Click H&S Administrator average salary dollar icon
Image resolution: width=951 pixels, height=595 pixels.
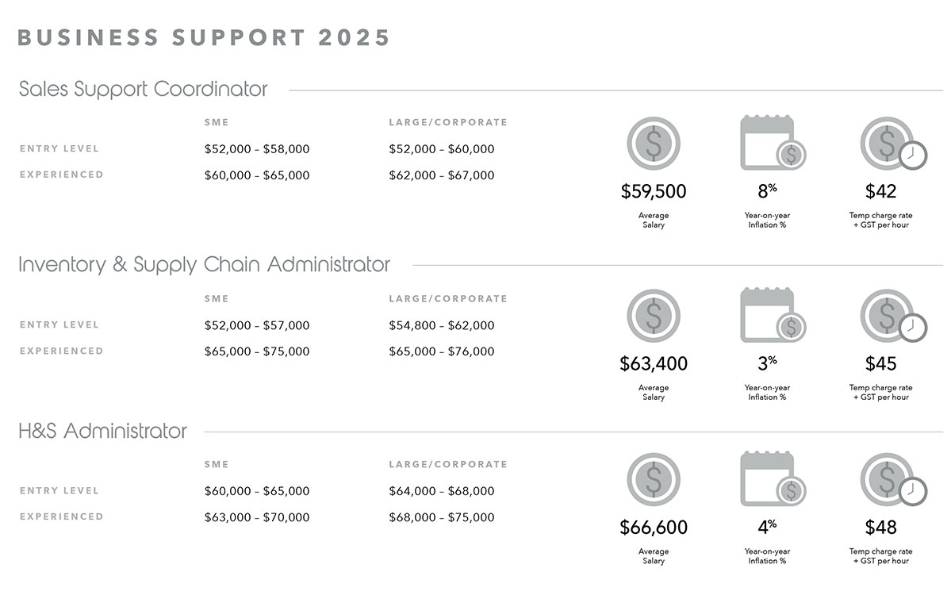coord(654,480)
